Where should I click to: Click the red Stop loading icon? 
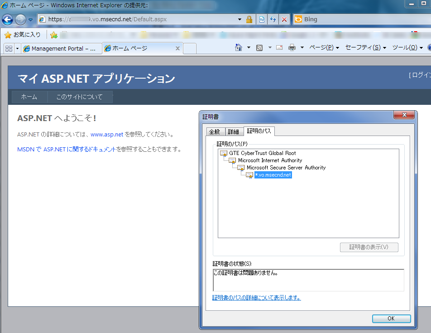tap(284, 19)
